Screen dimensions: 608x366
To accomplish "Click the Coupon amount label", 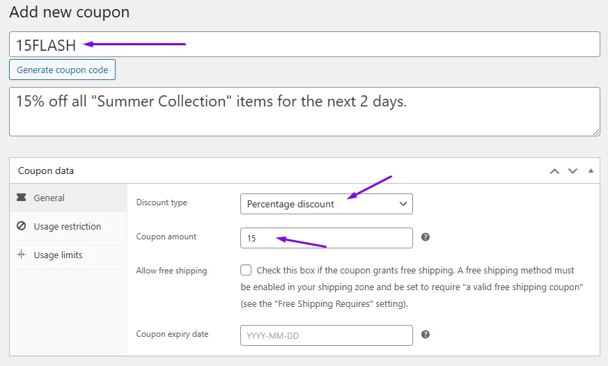I will 166,237.
